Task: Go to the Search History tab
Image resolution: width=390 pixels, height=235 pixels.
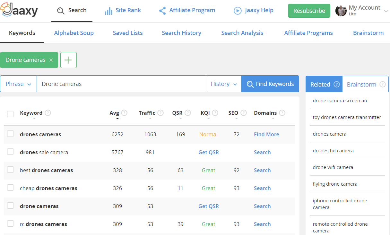Action: pyautogui.click(x=182, y=33)
